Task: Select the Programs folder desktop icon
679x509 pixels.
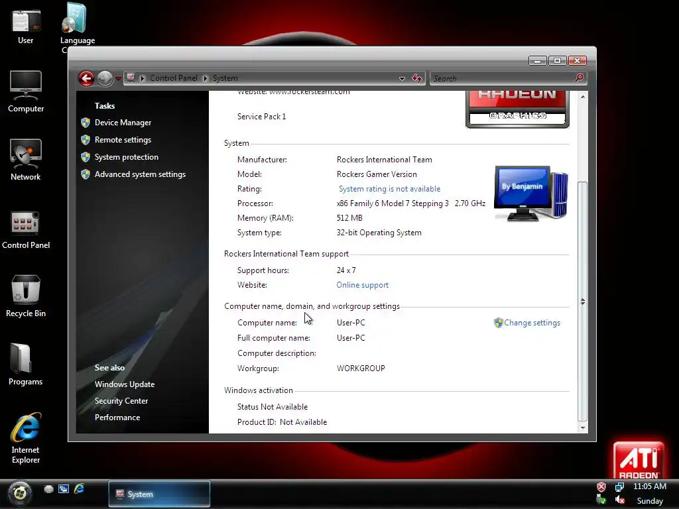Action: click(x=26, y=365)
